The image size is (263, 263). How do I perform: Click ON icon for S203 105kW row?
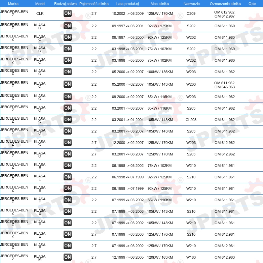tap(68, 131)
